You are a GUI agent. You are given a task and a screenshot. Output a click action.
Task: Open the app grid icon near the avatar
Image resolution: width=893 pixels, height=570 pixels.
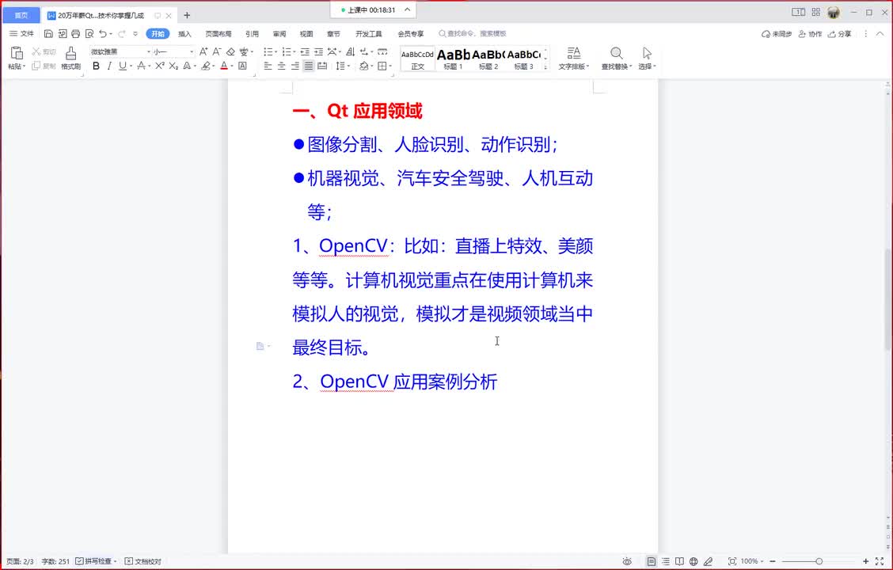(816, 12)
